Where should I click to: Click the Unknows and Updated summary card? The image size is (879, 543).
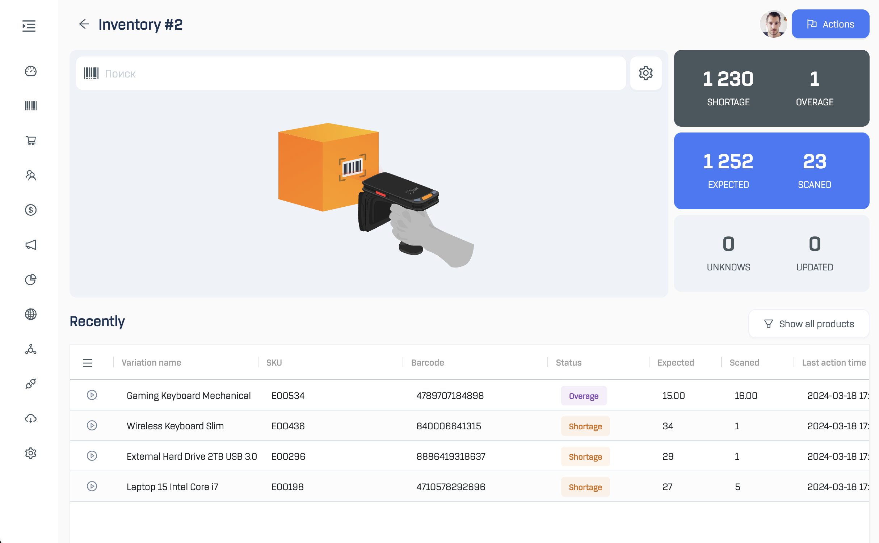pyautogui.click(x=771, y=253)
